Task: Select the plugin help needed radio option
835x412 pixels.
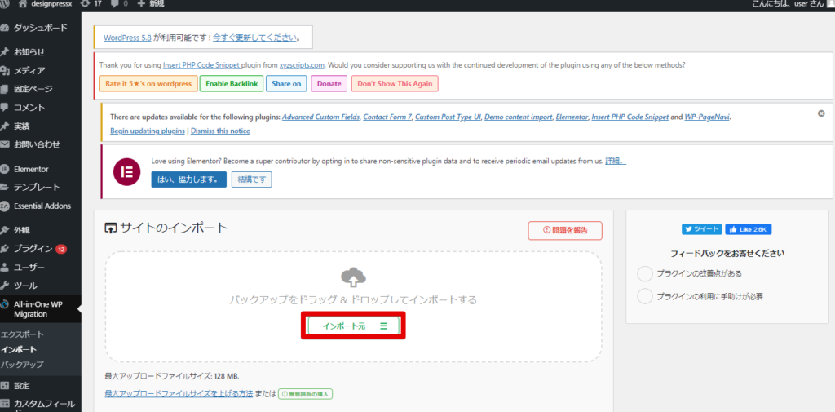Action: pyautogui.click(x=645, y=296)
